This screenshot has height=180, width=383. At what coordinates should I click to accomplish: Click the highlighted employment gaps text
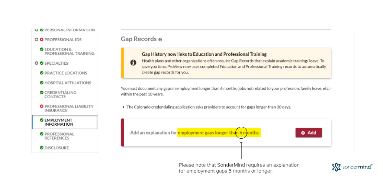219,133
